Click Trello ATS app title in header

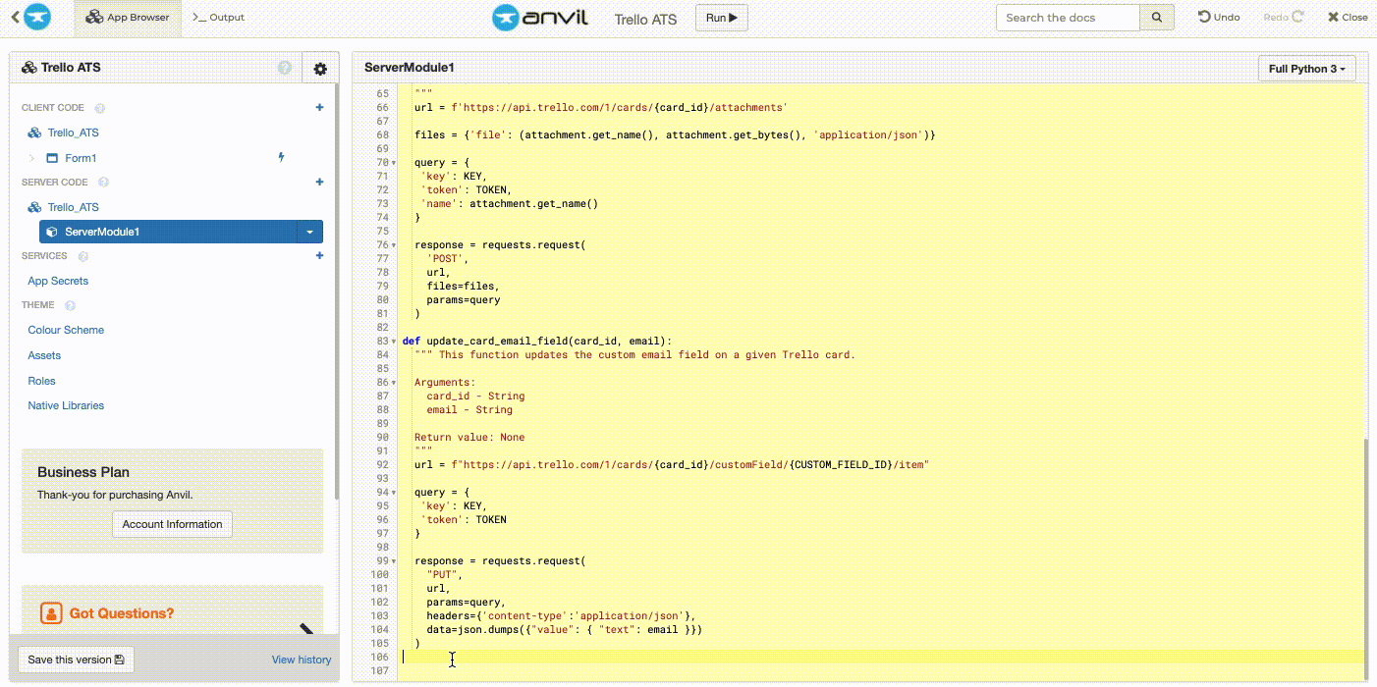pyautogui.click(x=645, y=19)
